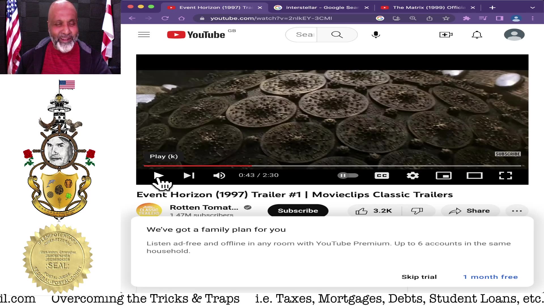Go back in browser history

132,18
